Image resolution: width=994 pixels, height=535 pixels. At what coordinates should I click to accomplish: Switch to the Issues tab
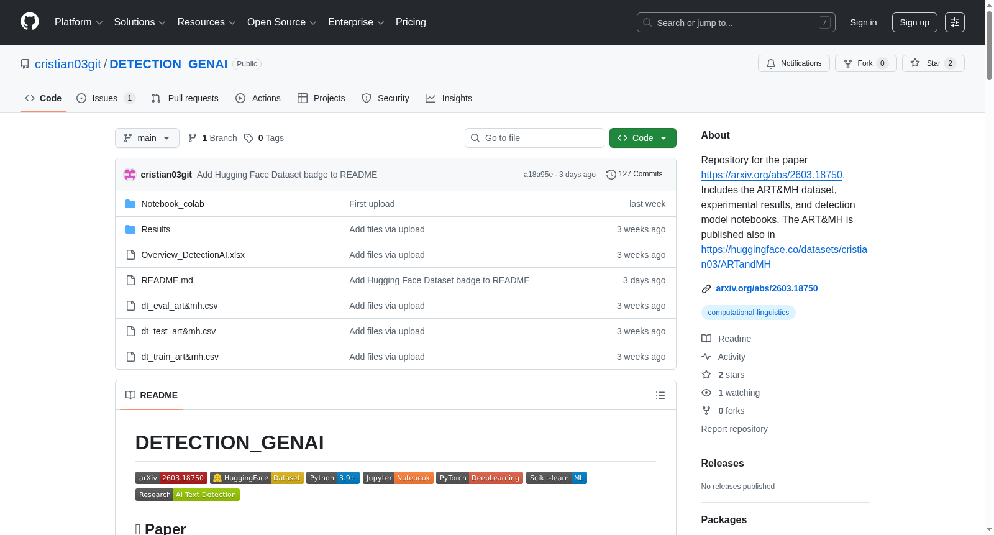[106, 98]
